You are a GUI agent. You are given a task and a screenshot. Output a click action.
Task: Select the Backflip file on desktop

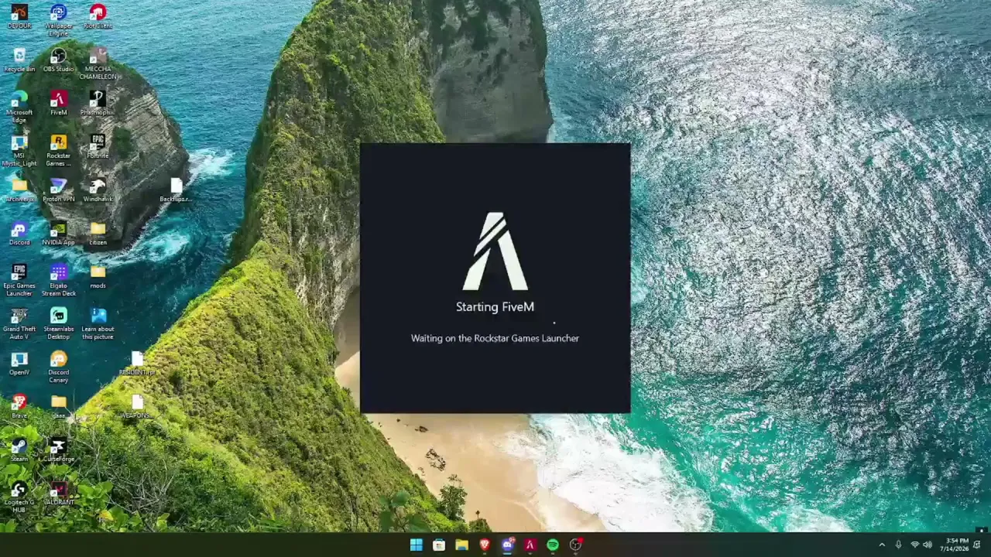coord(177,190)
